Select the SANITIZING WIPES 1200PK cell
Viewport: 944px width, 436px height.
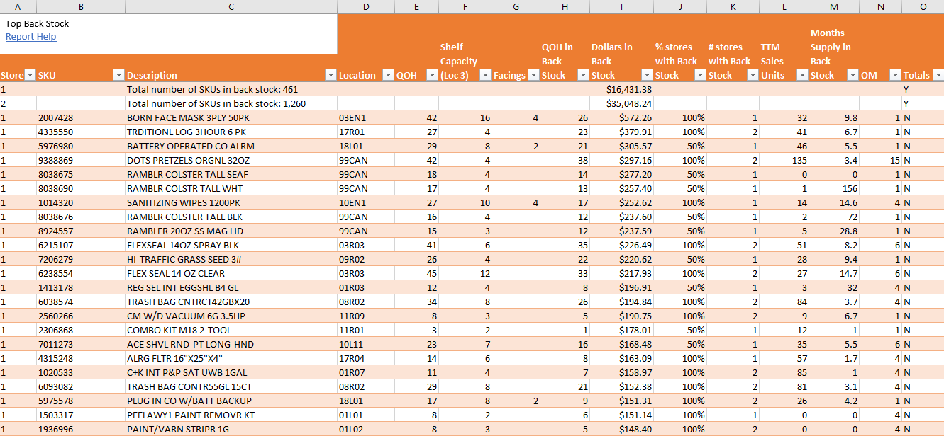231,202
